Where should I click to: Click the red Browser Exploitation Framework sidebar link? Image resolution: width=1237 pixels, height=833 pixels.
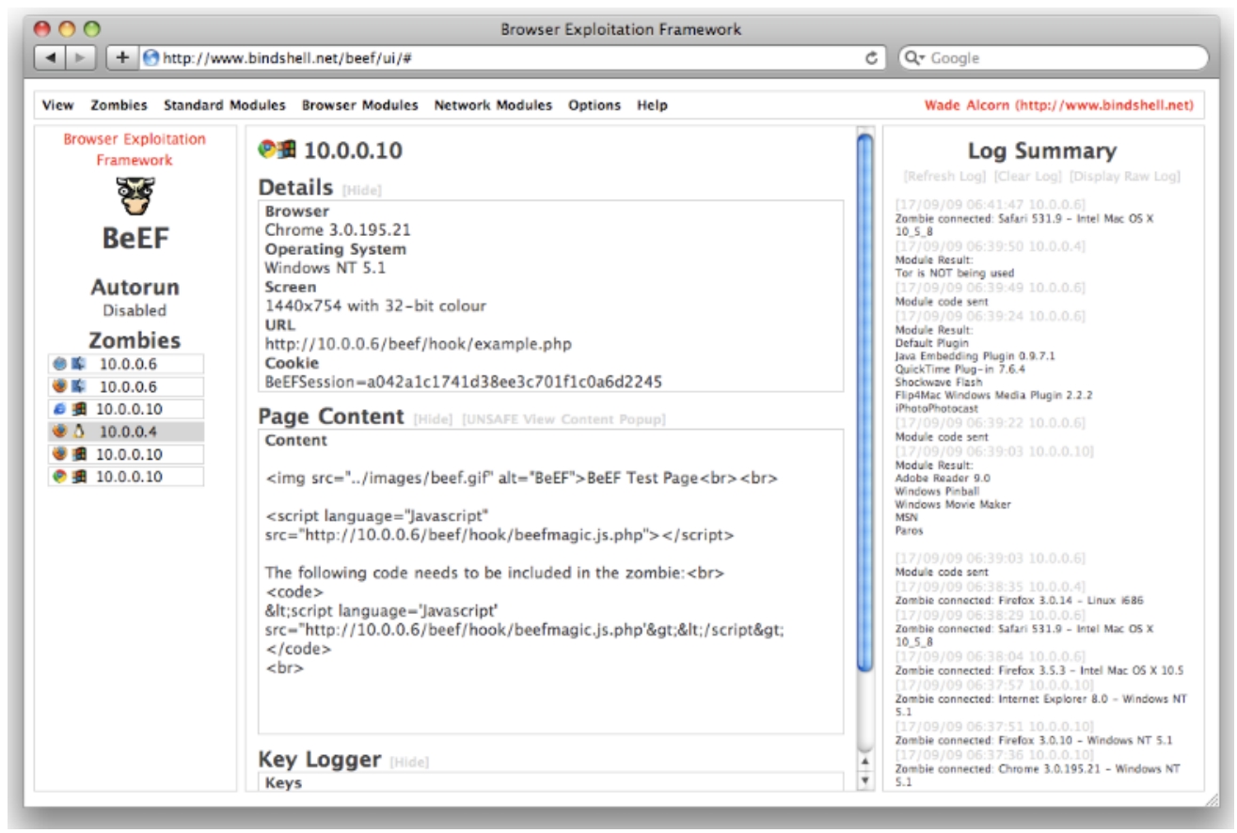[x=135, y=149]
